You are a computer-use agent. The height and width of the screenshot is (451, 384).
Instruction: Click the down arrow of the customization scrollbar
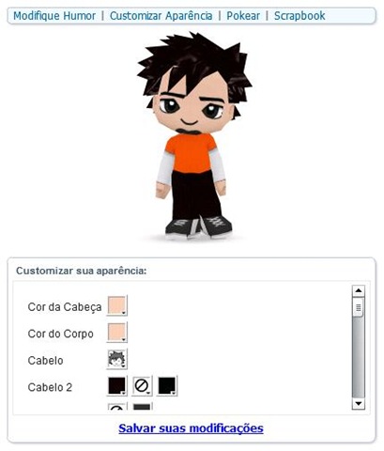point(358,403)
